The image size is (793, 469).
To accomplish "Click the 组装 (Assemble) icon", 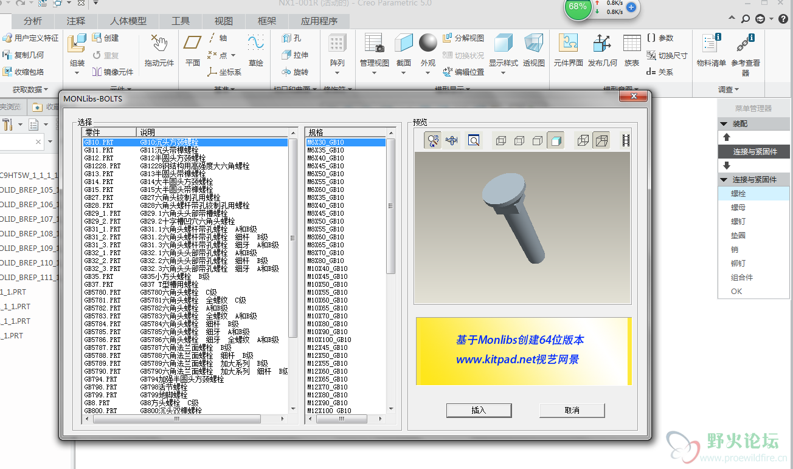I will click(x=77, y=44).
